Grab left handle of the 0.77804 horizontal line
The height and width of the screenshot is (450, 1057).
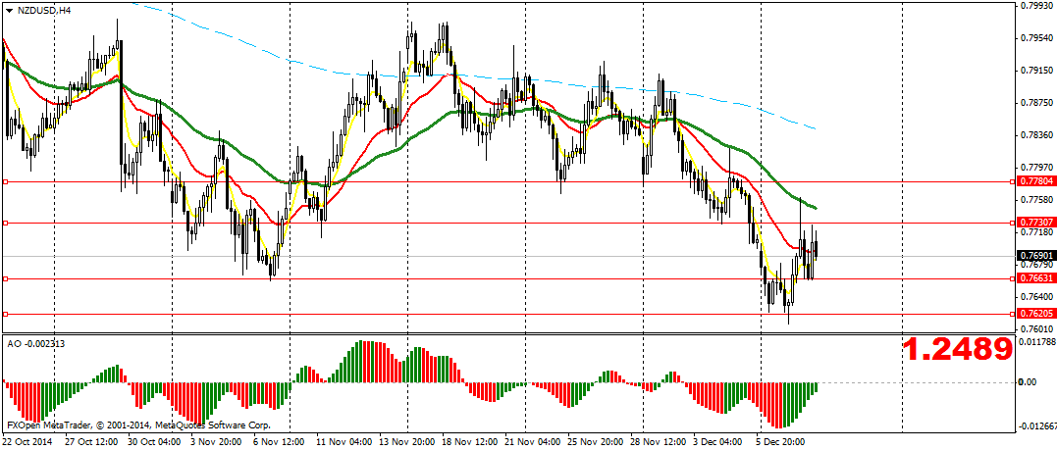5,181
